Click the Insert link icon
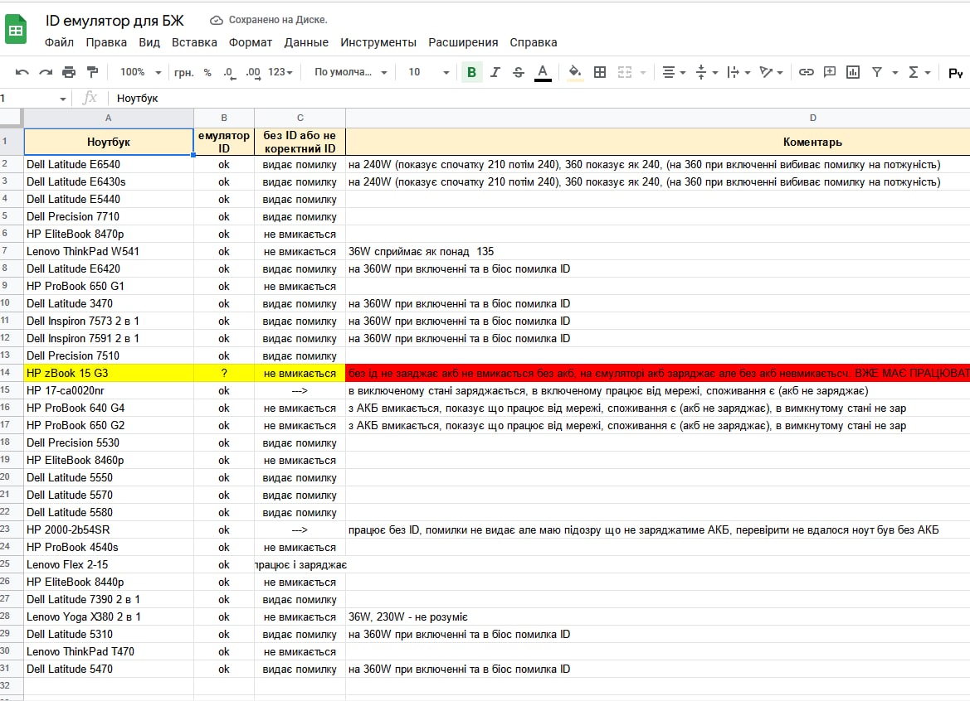Viewport: 970px width, 701px height. [806, 72]
